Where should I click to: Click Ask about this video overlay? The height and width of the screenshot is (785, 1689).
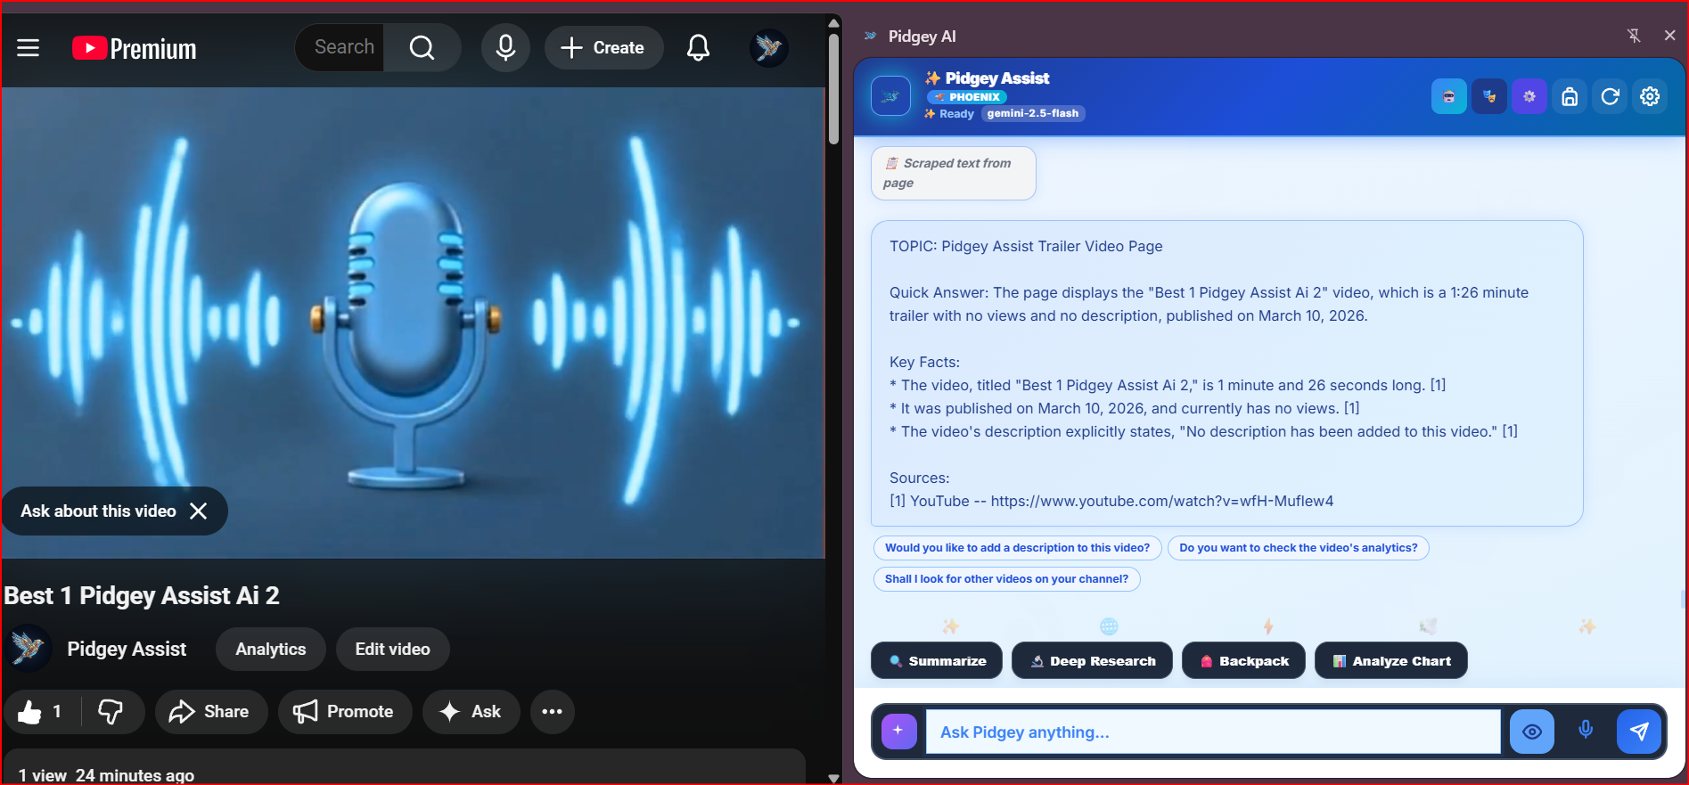98,511
